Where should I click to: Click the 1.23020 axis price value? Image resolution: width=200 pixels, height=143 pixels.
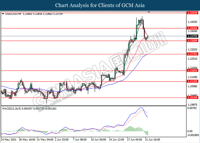pyautogui.click(x=193, y=49)
